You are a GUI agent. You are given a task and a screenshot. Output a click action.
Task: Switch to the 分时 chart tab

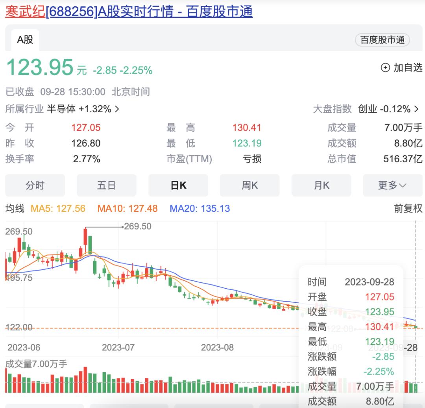click(35, 185)
